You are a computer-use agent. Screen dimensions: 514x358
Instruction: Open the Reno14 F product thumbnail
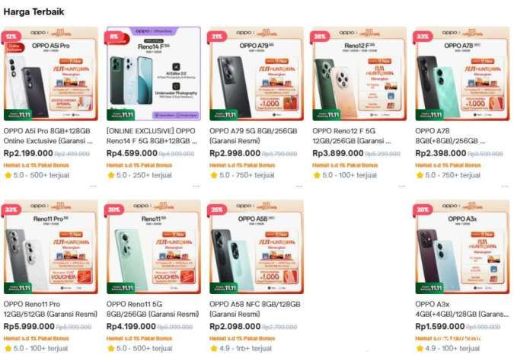click(x=154, y=74)
